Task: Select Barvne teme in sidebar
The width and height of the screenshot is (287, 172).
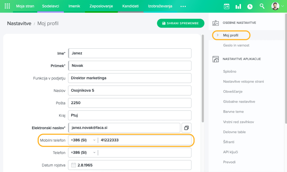Action: click(233, 112)
